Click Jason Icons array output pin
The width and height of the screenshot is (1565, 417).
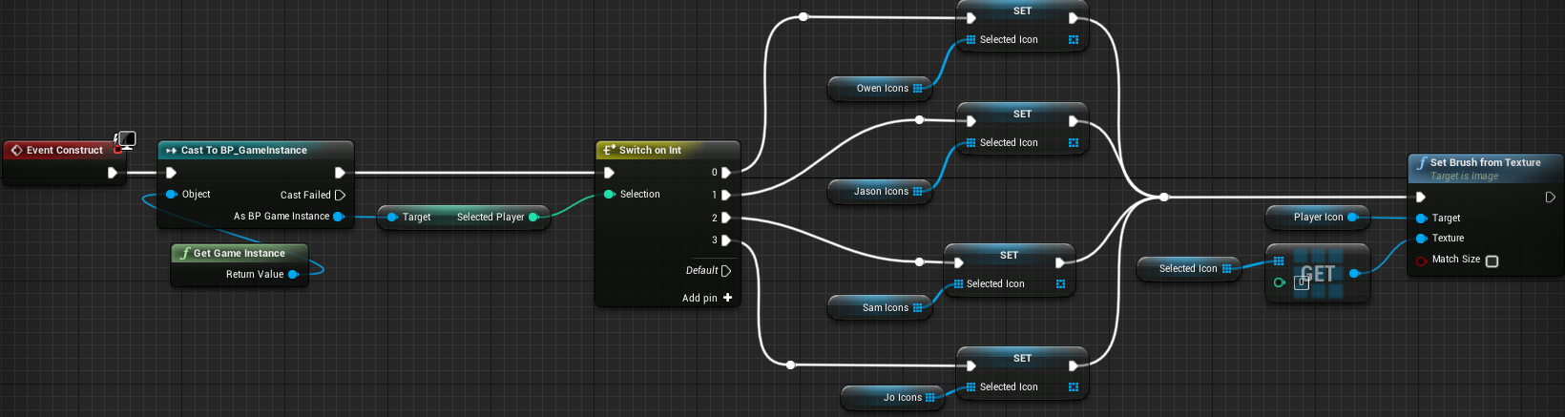pos(918,191)
